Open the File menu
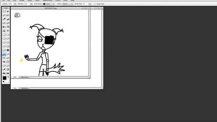This screenshot has width=217, height=122. pyautogui.click(x=8, y=1)
